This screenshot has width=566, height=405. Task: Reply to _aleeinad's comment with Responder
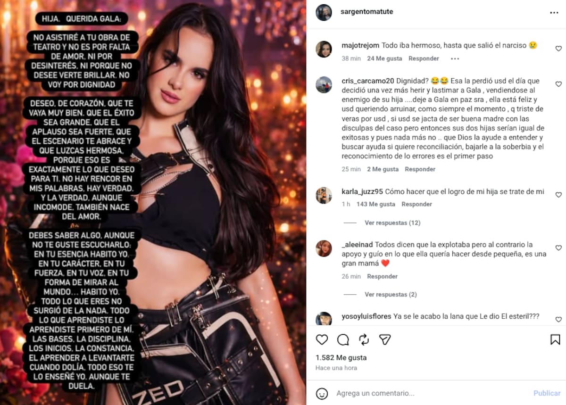tap(383, 276)
